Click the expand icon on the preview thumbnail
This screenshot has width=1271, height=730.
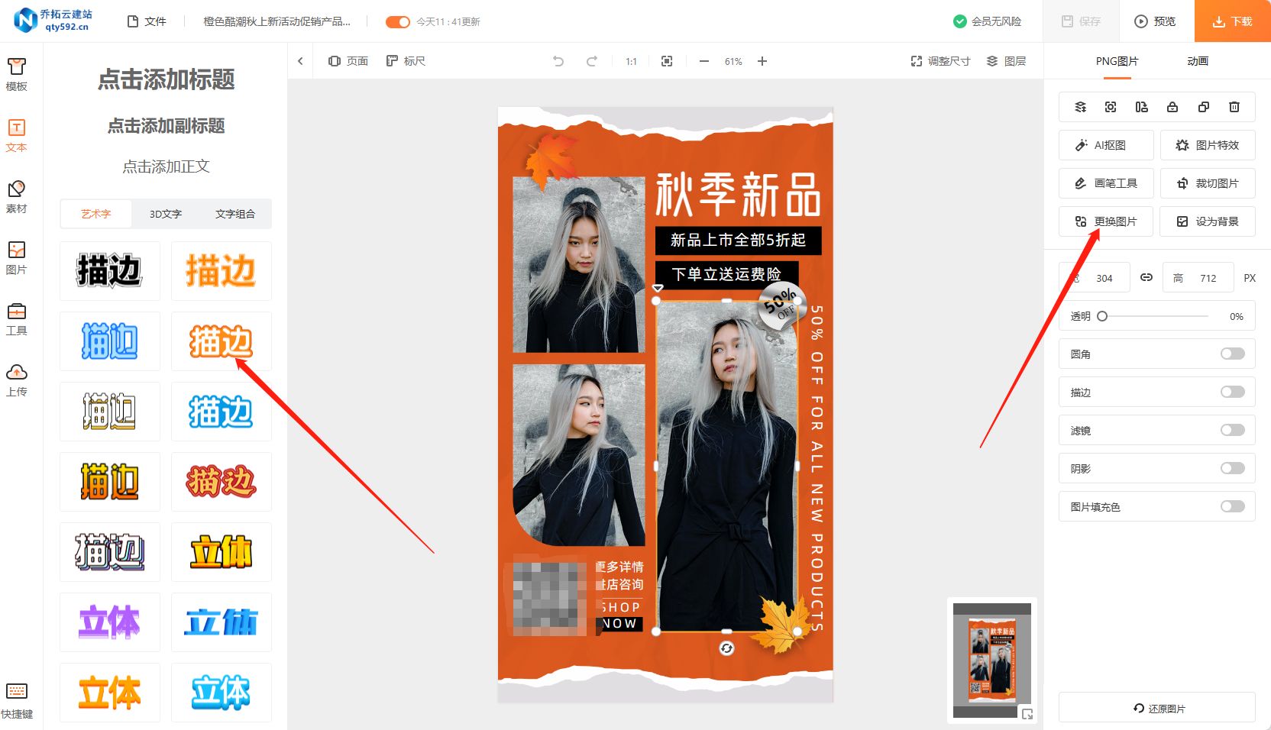coord(1027,714)
